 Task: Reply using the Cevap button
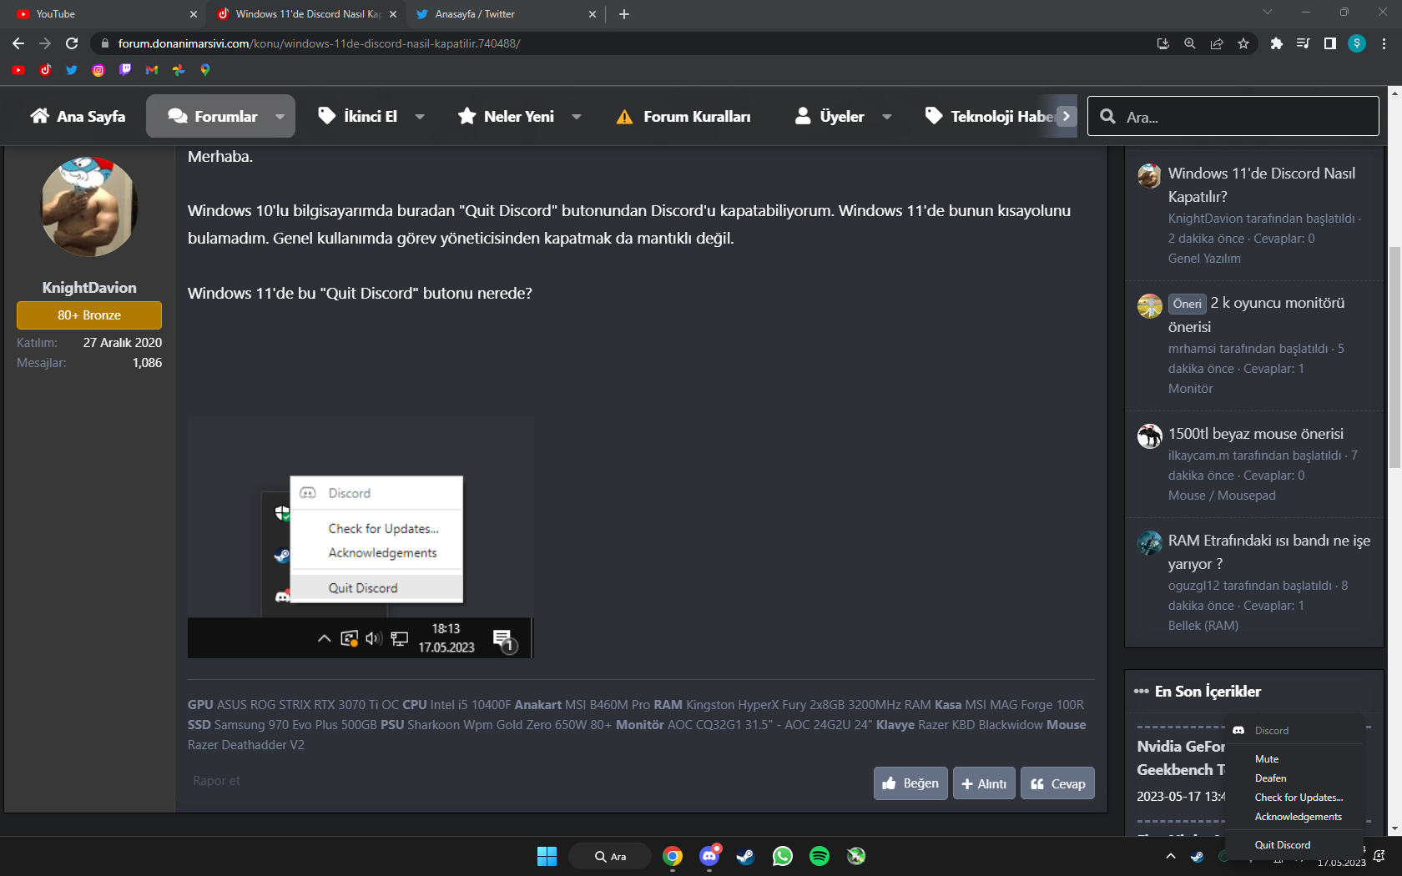tap(1057, 783)
